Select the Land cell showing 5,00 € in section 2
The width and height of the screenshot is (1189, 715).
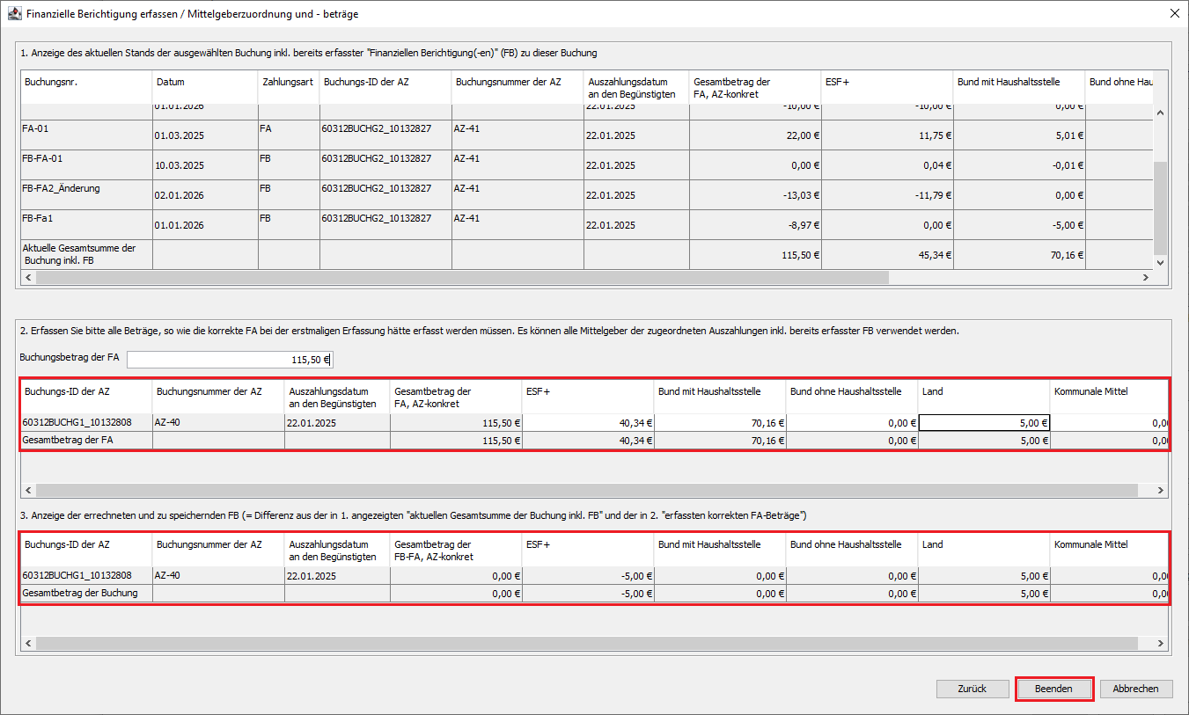point(984,422)
